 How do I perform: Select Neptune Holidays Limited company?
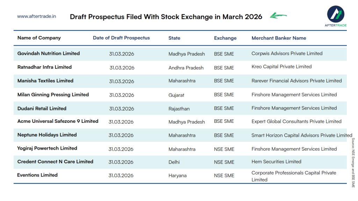[x=47, y=135]
